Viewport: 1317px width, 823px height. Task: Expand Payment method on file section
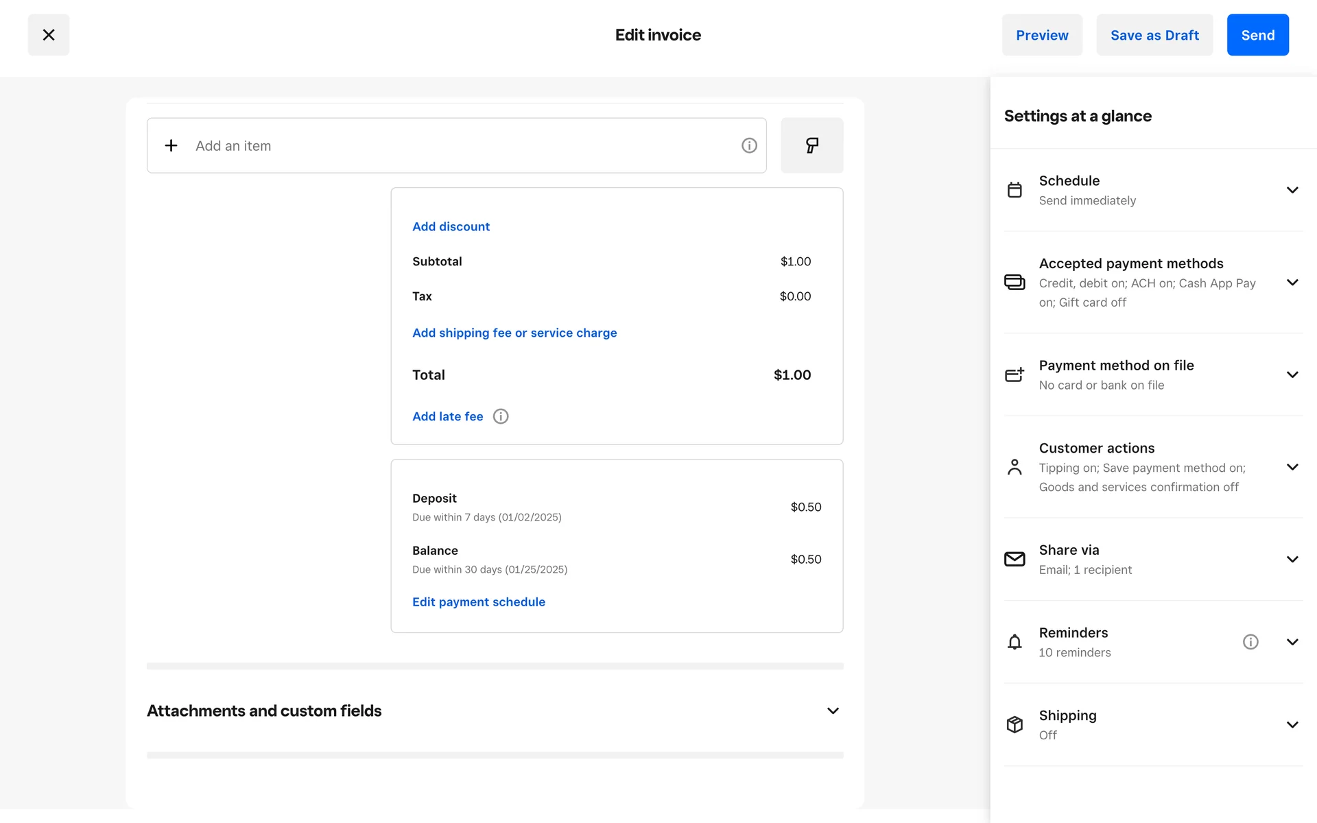pyautogui.click(x=1292, y=374)
